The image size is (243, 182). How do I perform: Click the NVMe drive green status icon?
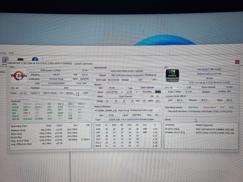coord(166,132)
